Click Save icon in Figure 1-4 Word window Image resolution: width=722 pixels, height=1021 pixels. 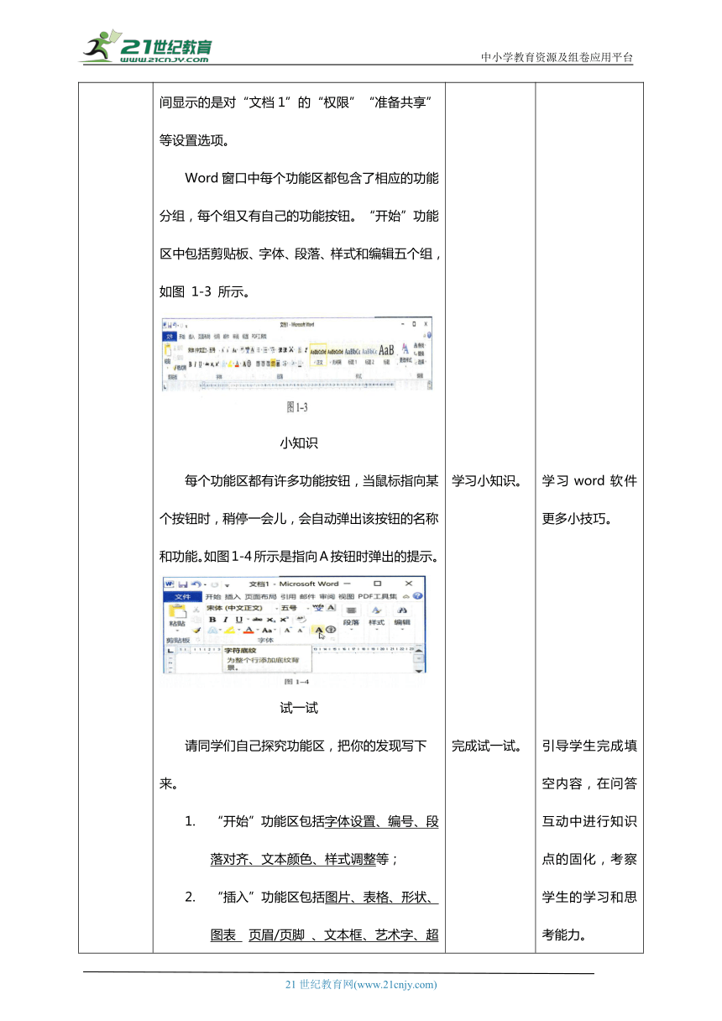pyautogui.click(x=181, y=584)
